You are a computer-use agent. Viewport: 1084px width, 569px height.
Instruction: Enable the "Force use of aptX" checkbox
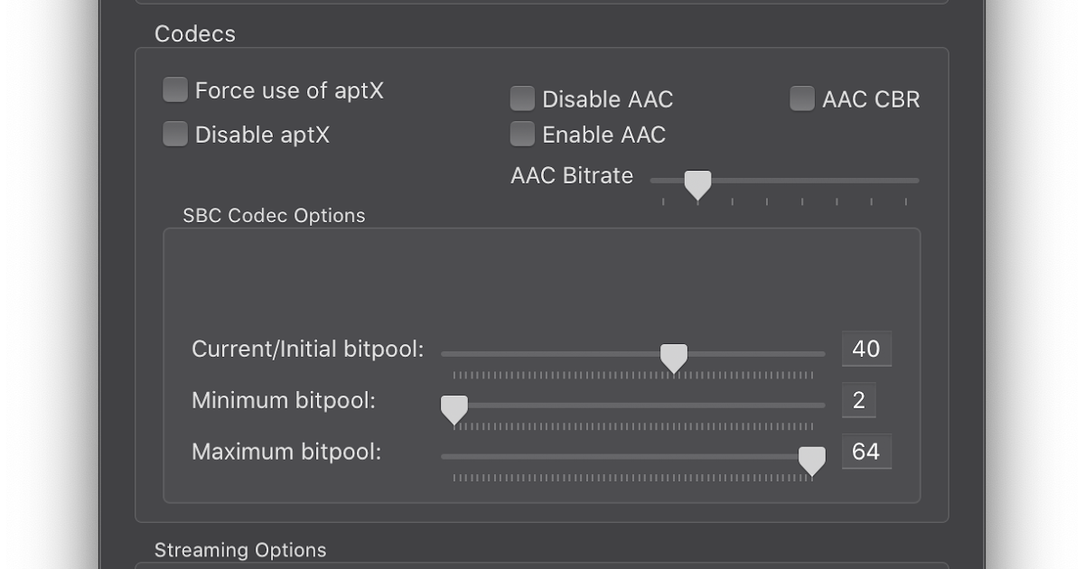click(x=174, y=89)
